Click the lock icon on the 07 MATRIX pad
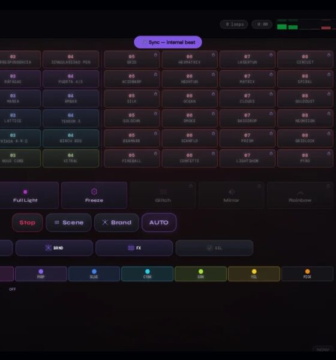 pos(271,74)
